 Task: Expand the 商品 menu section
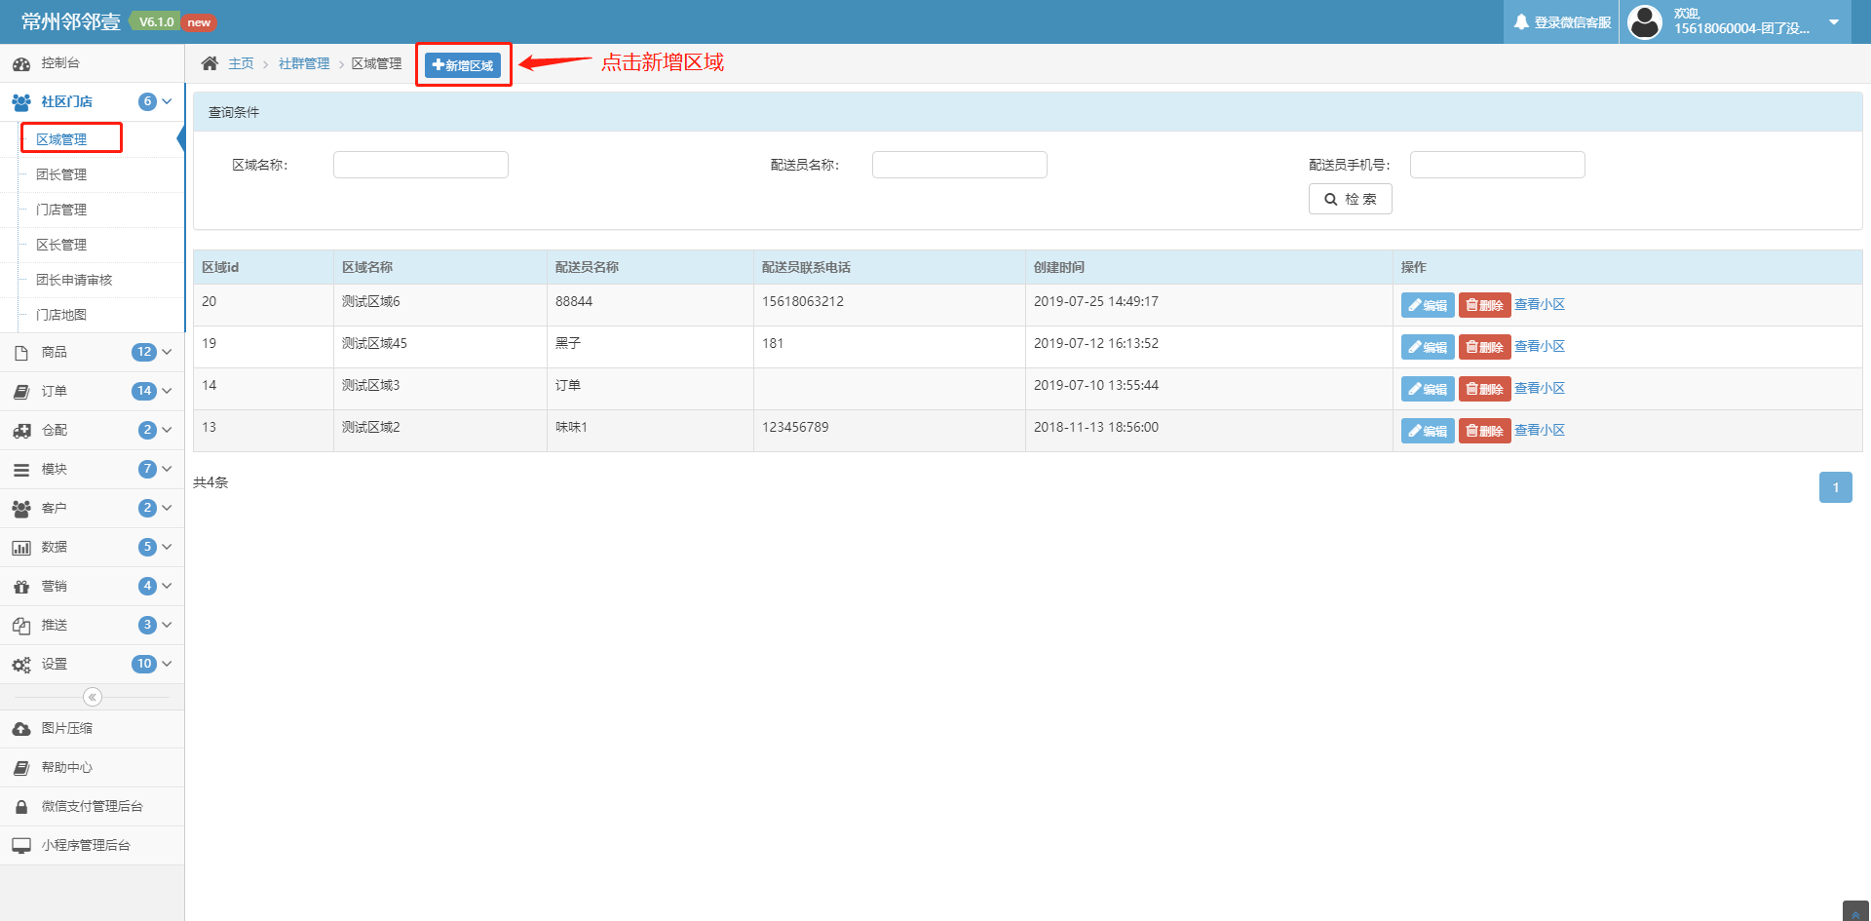[93, 352]
